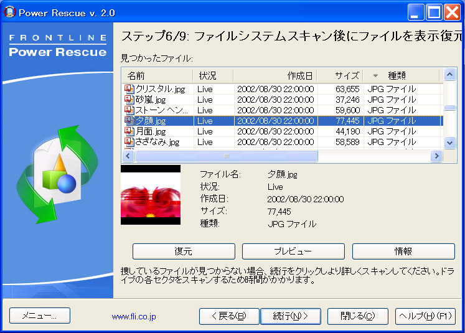Click the 閉じる(C) button

[358, 316]
